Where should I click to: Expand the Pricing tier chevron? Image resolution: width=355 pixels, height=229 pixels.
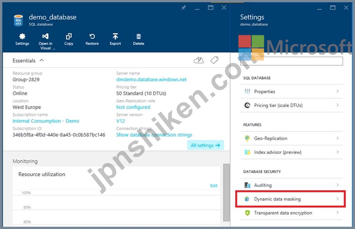tap(337, 105)
